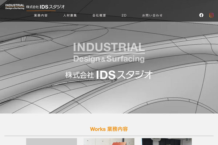Click the Works 業務内容 heading
Screen dimensions: 218x145
point(109,129)
